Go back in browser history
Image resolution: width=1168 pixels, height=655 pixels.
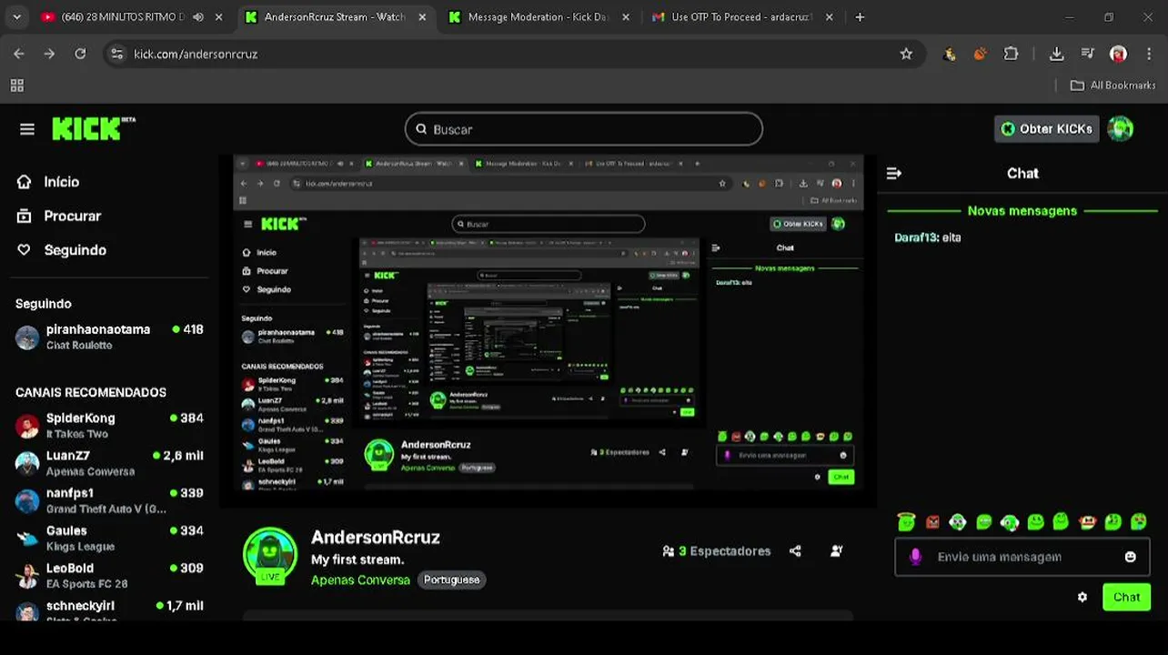[19, 54]
